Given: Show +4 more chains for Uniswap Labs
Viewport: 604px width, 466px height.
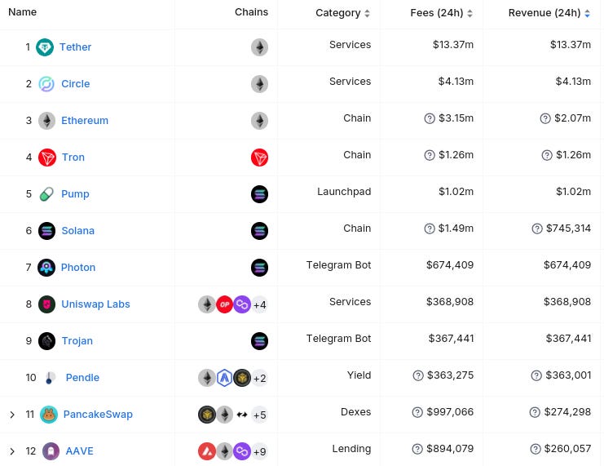Looking at the screenshot, I should (x=260, y=305).
